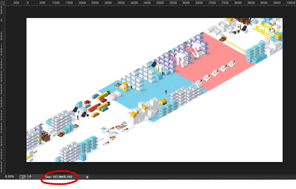296x189 pixels.
Task: Expand the status bar options arrow
Action: (87, 177)
